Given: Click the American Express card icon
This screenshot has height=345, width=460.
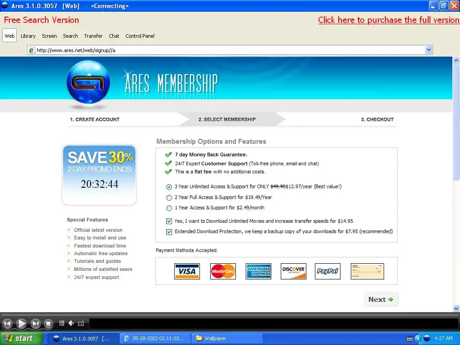Looking at the screenshot, I should [x=258, y=271].
